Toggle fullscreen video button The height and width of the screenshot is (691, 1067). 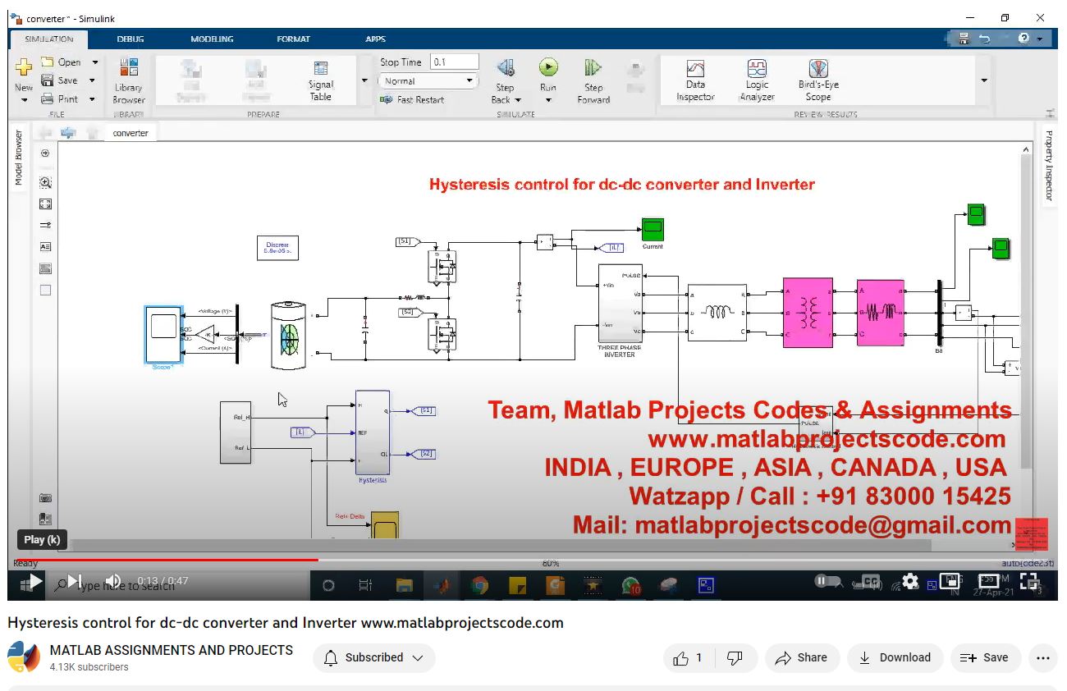tap(1028, 582)
